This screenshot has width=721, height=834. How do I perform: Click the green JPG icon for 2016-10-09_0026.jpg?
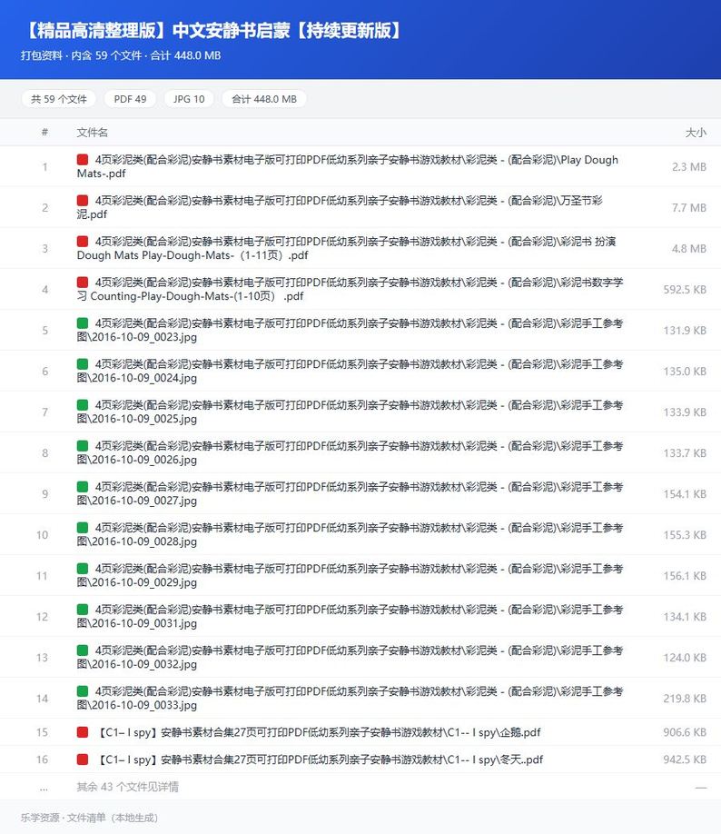83,446
